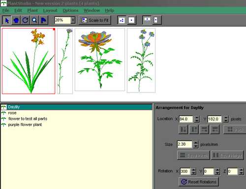Image resolution: width=246 pixels, height=189 pixels.
Task: Decrease Location X with down arrow
Action: tap(196, 121)
